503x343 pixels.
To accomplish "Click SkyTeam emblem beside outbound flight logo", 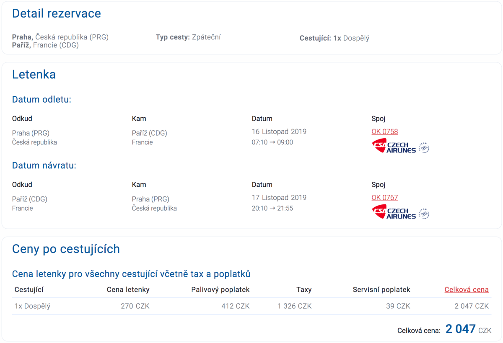I will [x=424, y=147].
